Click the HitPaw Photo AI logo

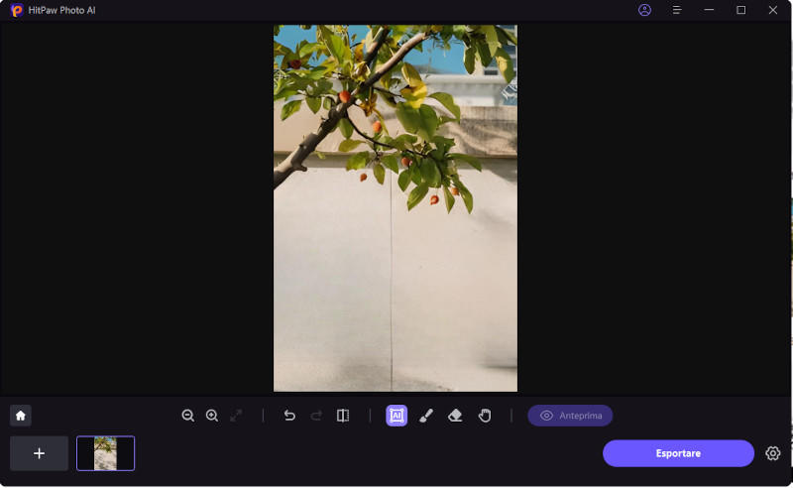click(17, 10)
